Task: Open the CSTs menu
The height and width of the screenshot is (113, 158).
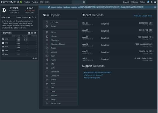Action: (x=47, y=2)
